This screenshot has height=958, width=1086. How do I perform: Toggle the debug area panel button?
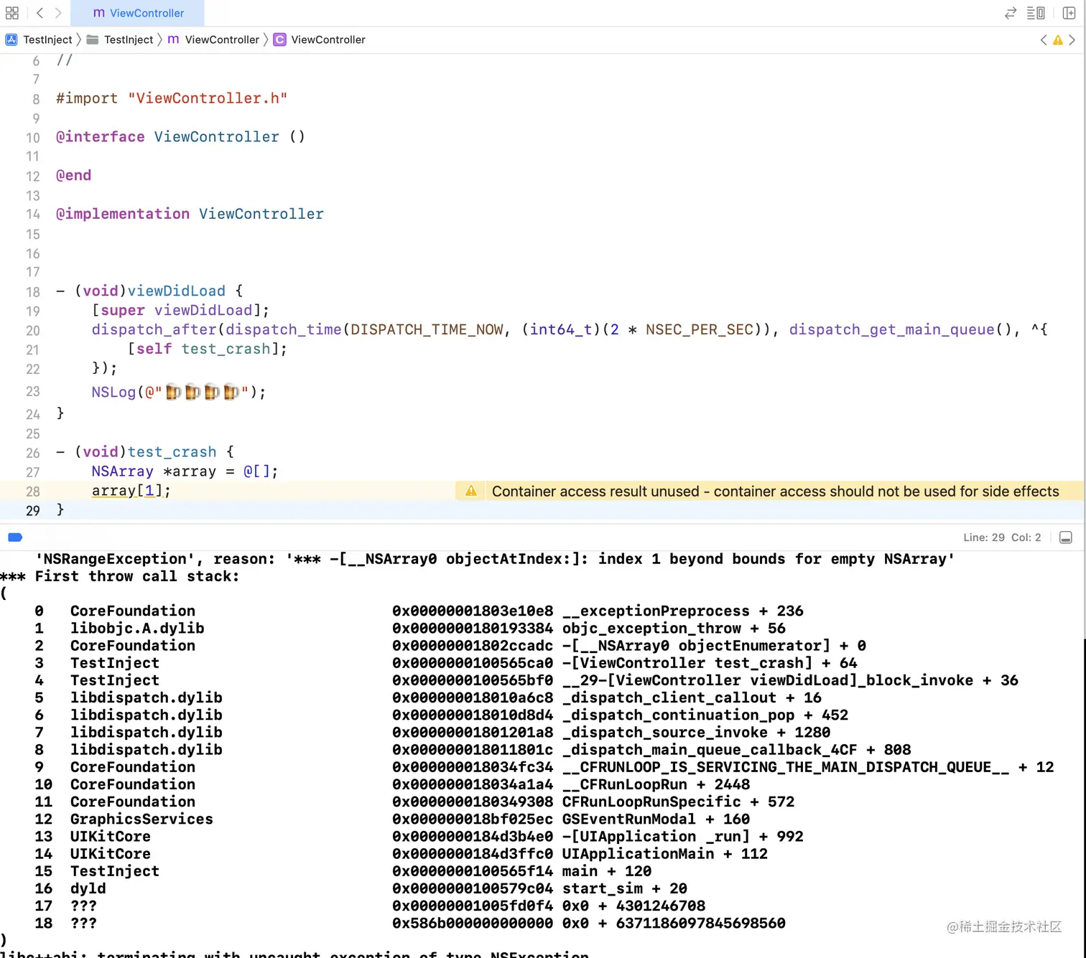(1066, 537)
